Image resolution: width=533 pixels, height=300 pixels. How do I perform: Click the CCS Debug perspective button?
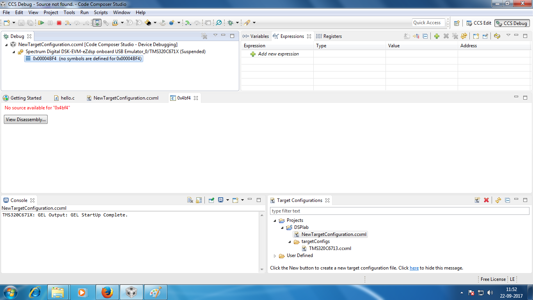pyautogui.click(x=512, y=23)
